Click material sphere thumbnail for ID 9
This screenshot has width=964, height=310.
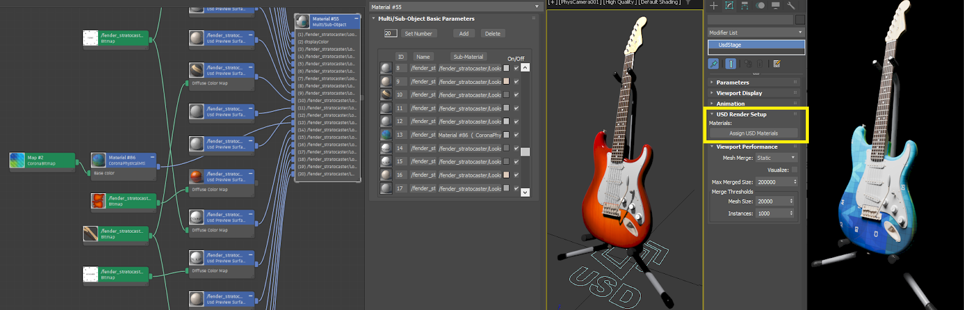pyautogui.click(x=386, y=81)
